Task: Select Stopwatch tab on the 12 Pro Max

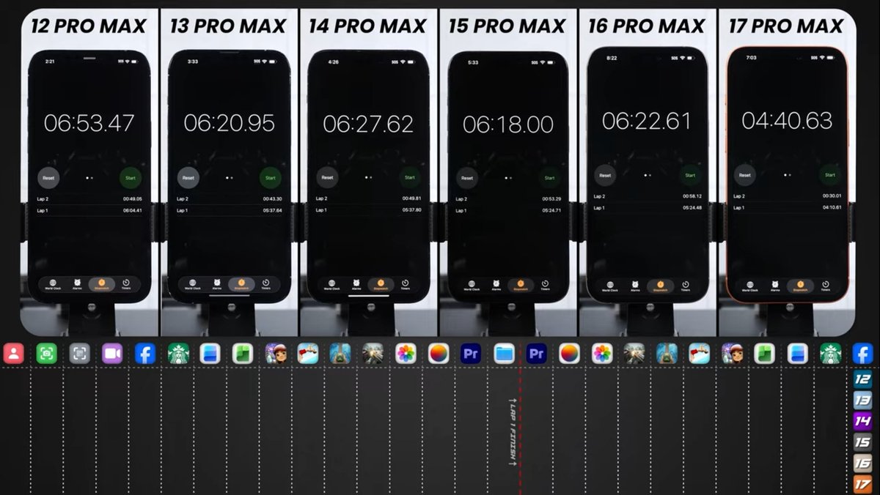Action: coord(102,285)
